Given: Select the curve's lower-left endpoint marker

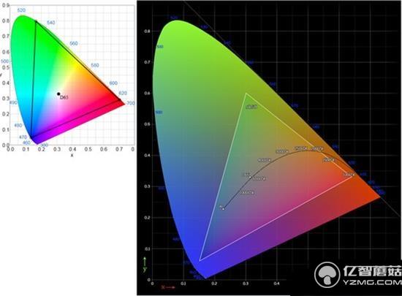Looking at the screenshot, I should [x=223, y=208].
